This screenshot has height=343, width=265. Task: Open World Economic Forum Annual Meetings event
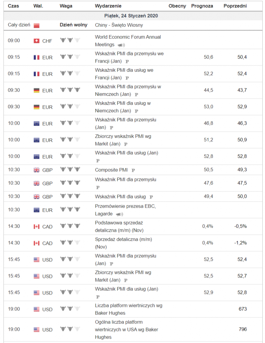coord(128,37)
